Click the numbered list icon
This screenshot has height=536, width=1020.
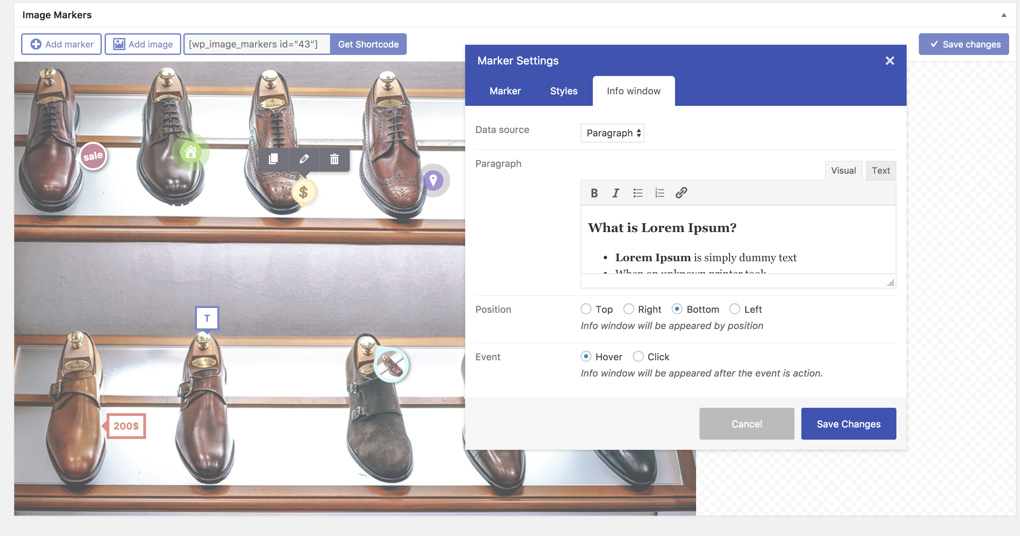(659, 194)
